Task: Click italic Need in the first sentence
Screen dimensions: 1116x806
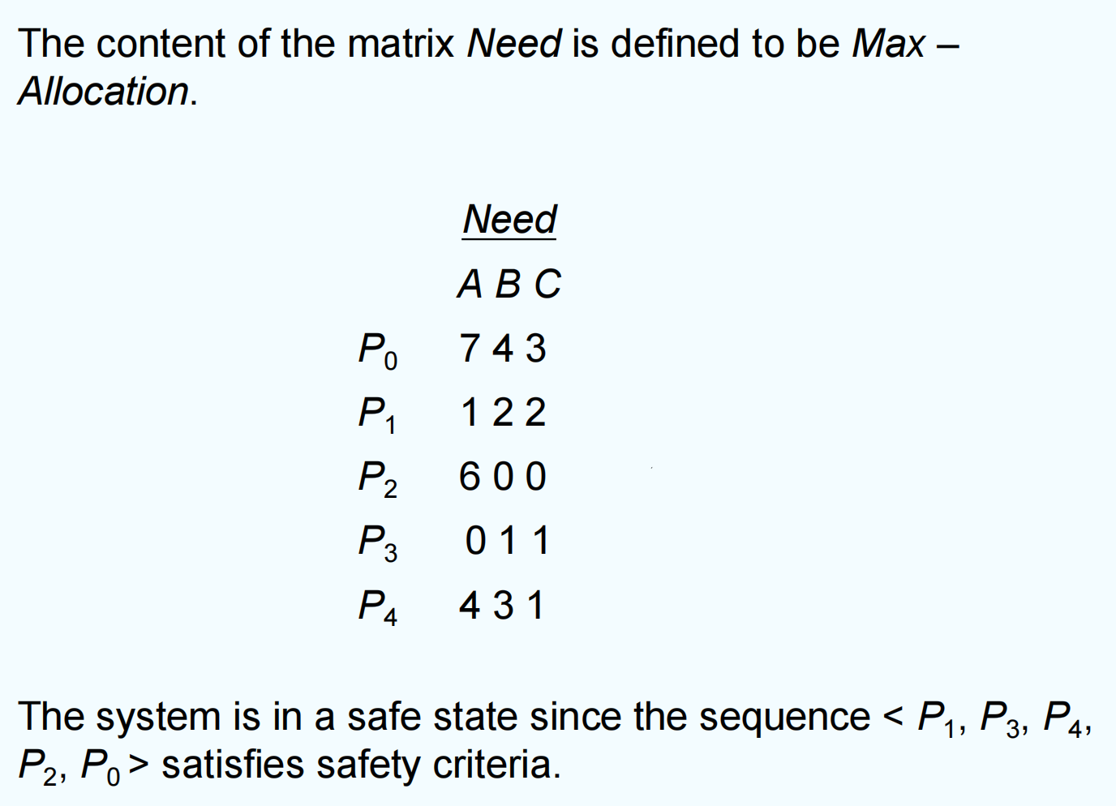Action: pos(514,43)
